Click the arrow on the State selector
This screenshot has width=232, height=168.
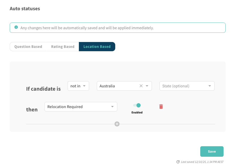click(x=210, y=86)
